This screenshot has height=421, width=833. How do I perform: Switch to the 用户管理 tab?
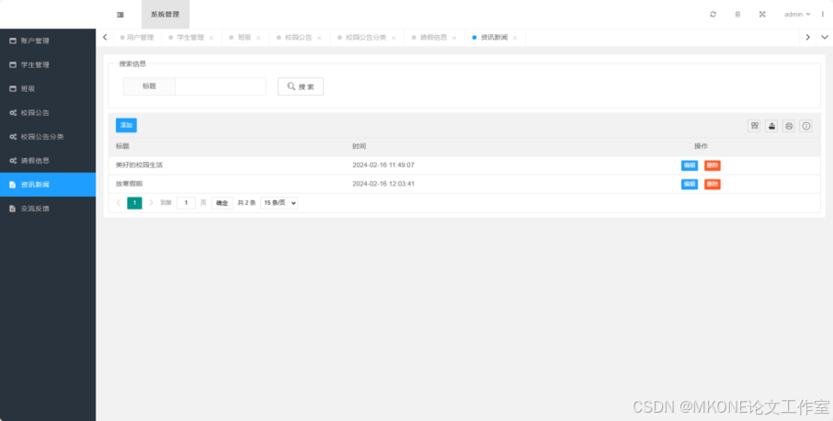tap(137, 38)
